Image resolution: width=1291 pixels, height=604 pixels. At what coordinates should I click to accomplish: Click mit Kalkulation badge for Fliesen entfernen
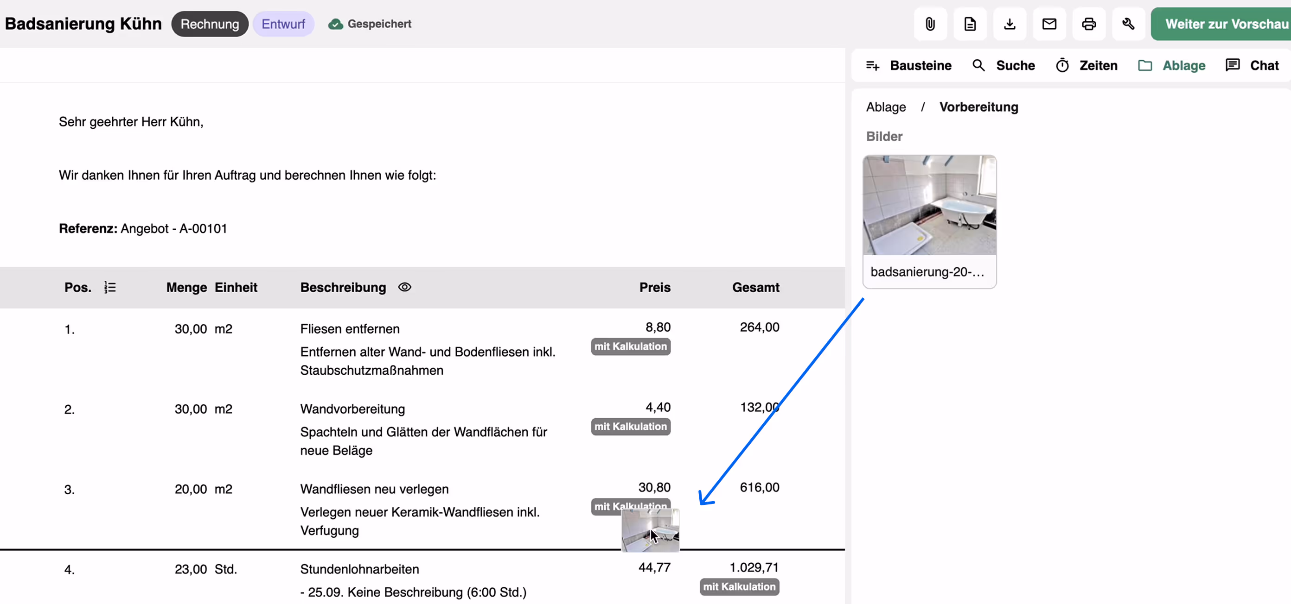click(x=630, y=346)
